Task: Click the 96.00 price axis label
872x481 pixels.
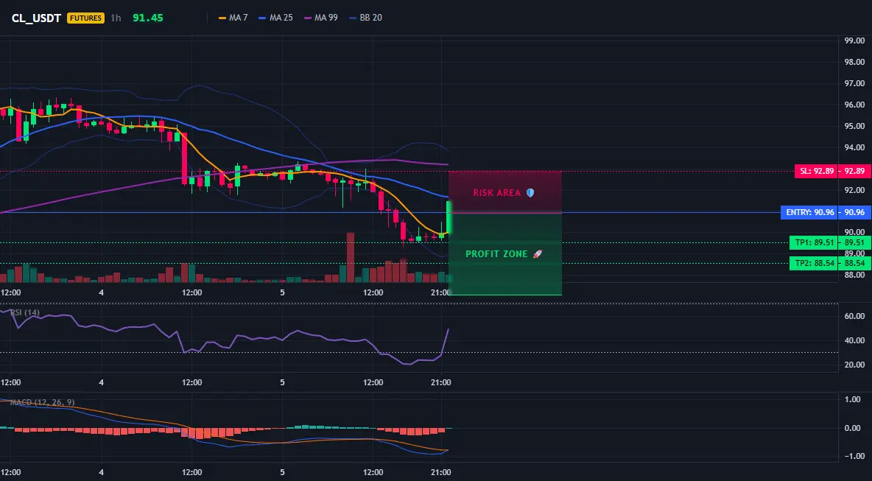Action: [854, 105]
